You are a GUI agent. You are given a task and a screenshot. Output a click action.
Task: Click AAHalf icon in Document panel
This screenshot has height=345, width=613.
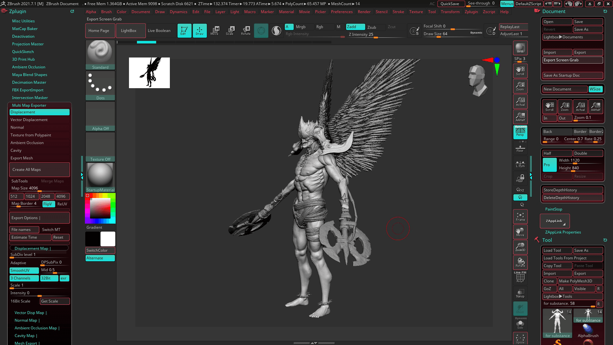tap(596, 107)
